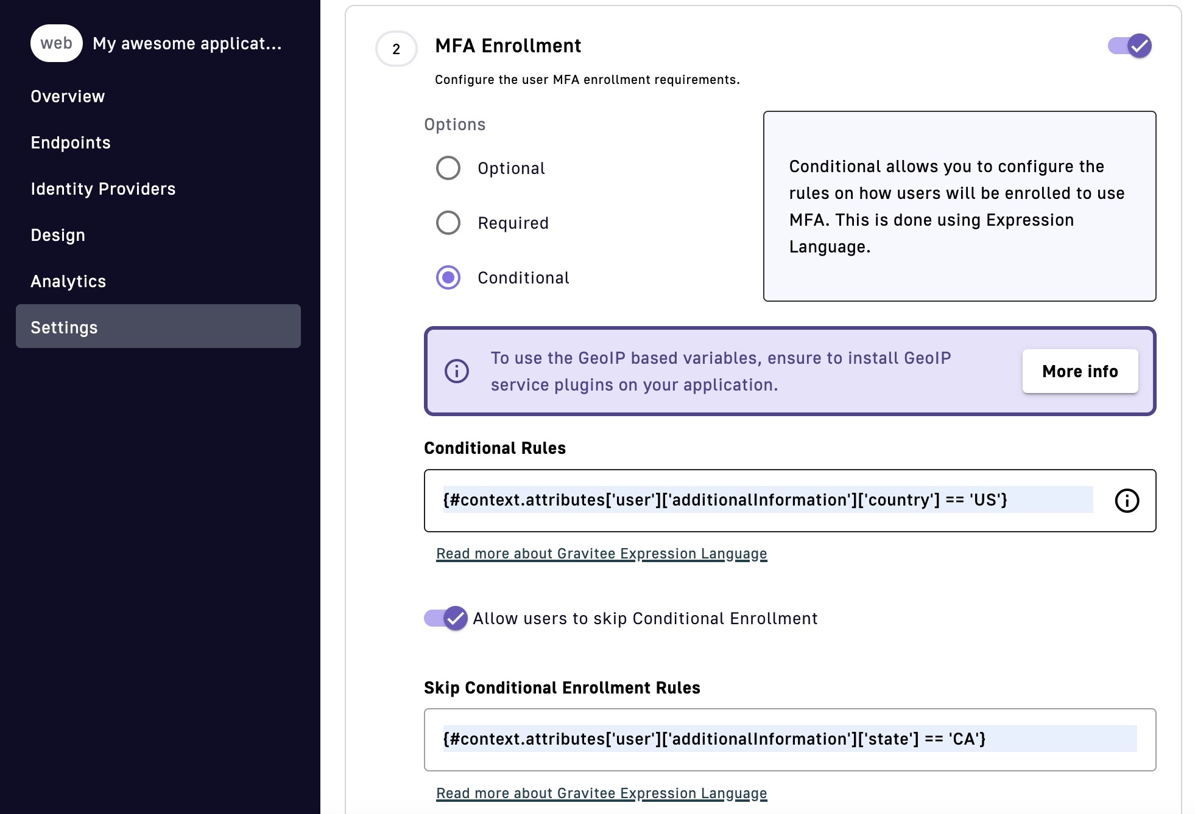The image size is (1195, 814).
Task: Open Expression Language link under Skip Enrollment Rules
Action: [602, 793]
